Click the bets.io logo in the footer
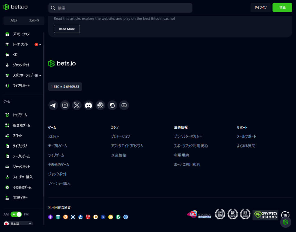The width and height of the screenshot is (296, 232). point(62,64)
